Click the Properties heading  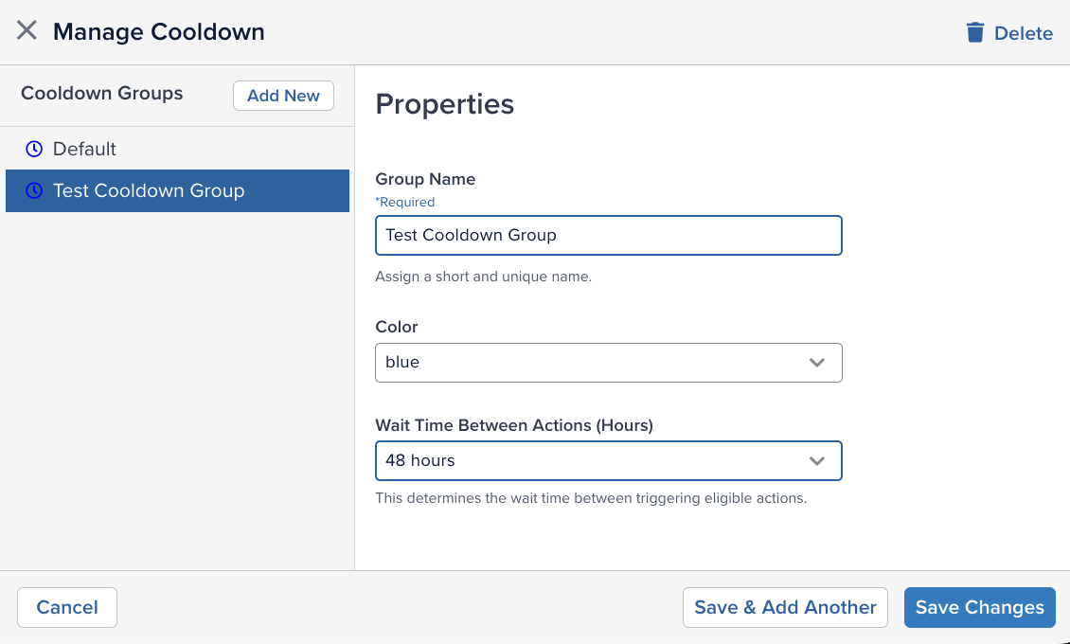(445, 104)
